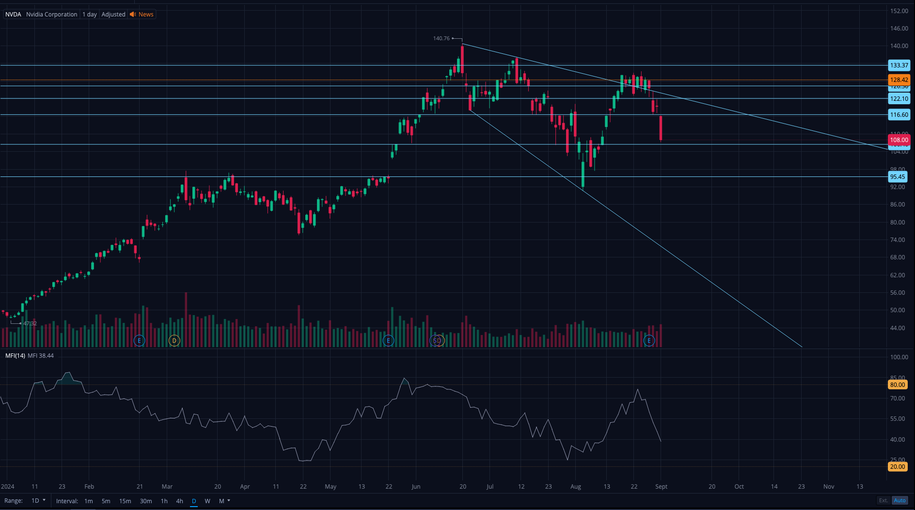Open the February earnings event marker

click(139, 341)
